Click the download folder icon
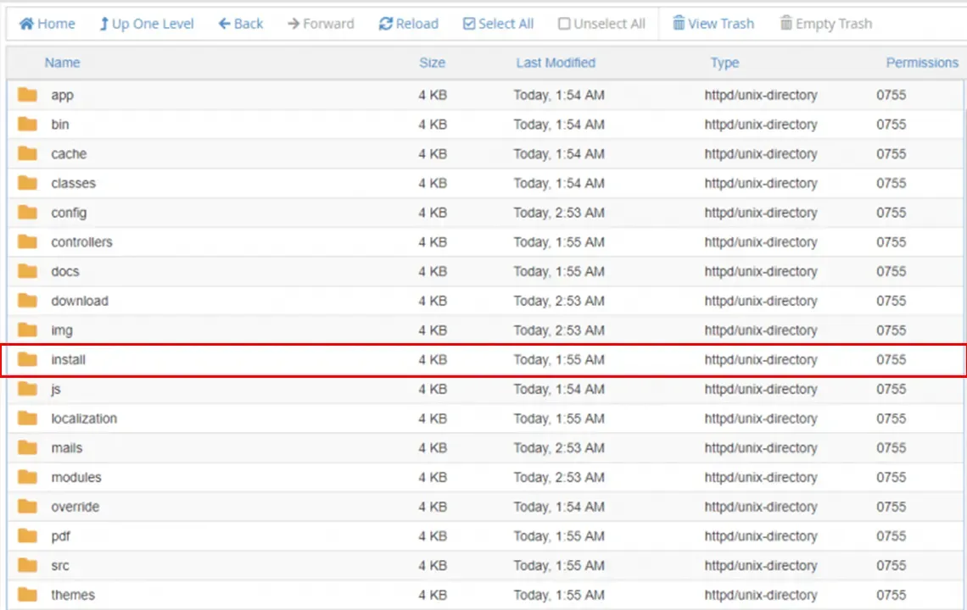Viewport: 967px width, 610px height. pos(27,301)
